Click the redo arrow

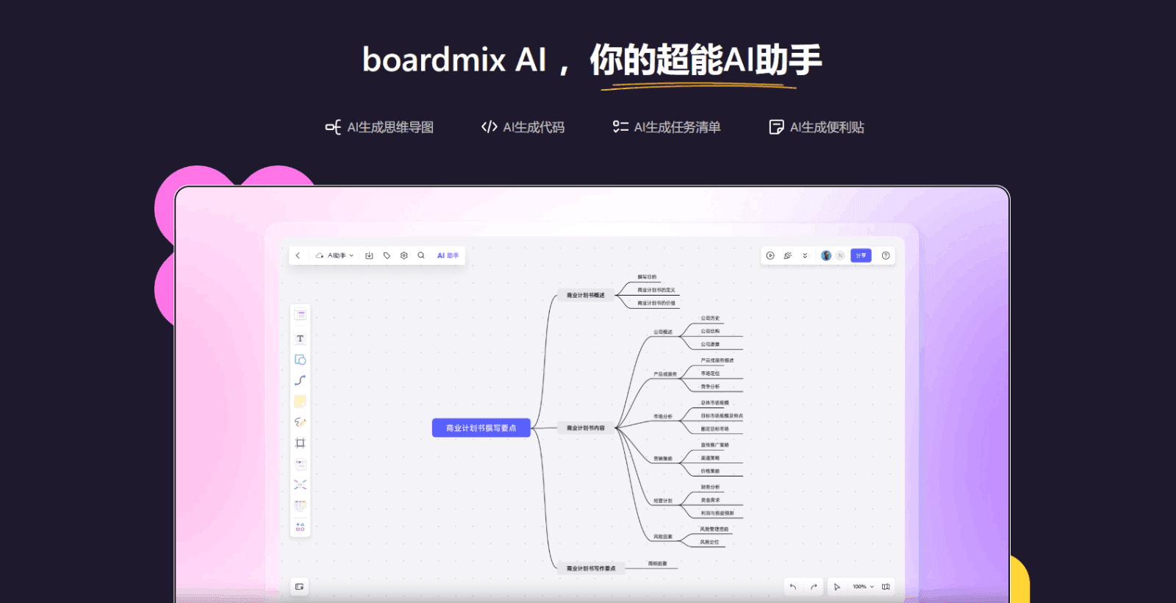(x=814, y=587)
